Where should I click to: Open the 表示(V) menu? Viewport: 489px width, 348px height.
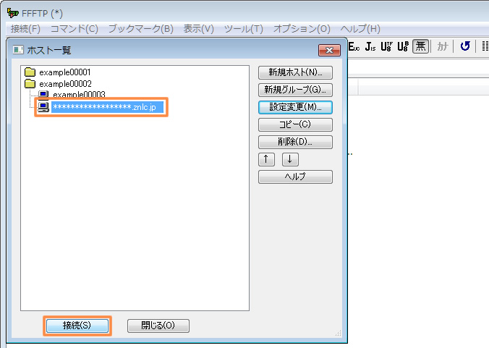[x=199, y=29]
